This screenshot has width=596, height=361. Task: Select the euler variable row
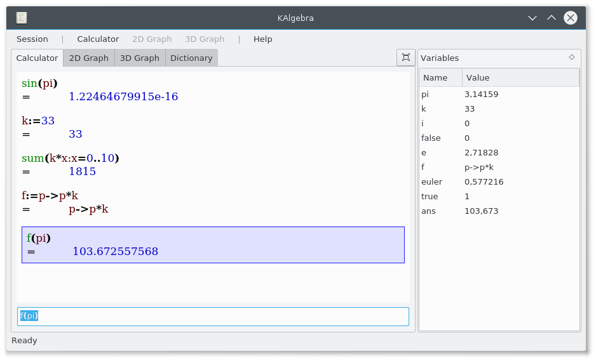499,181
